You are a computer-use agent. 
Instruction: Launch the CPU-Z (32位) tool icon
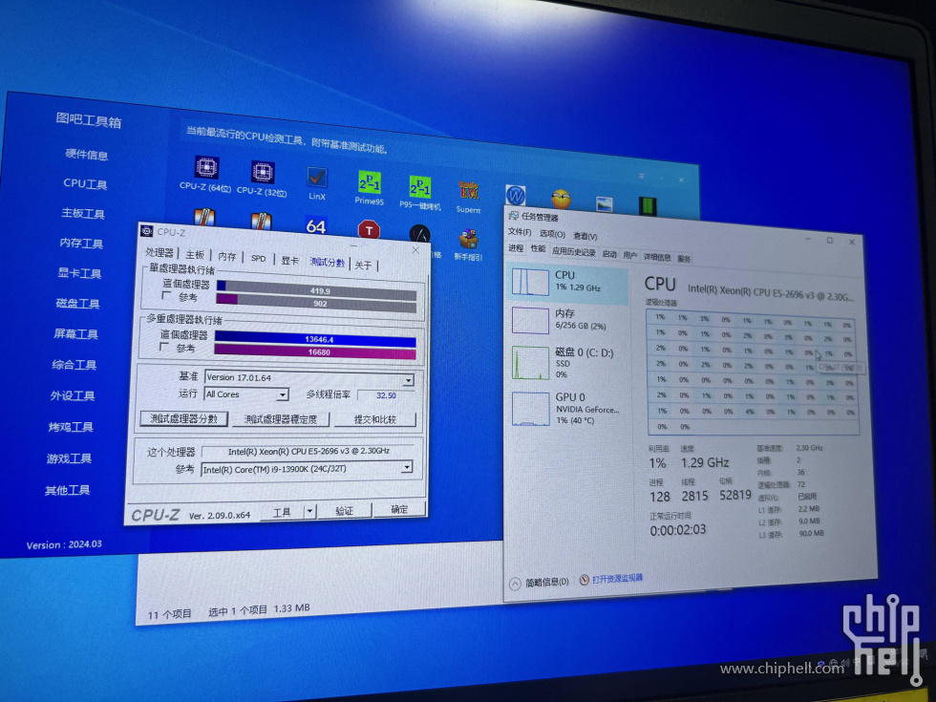click(263, 173)
